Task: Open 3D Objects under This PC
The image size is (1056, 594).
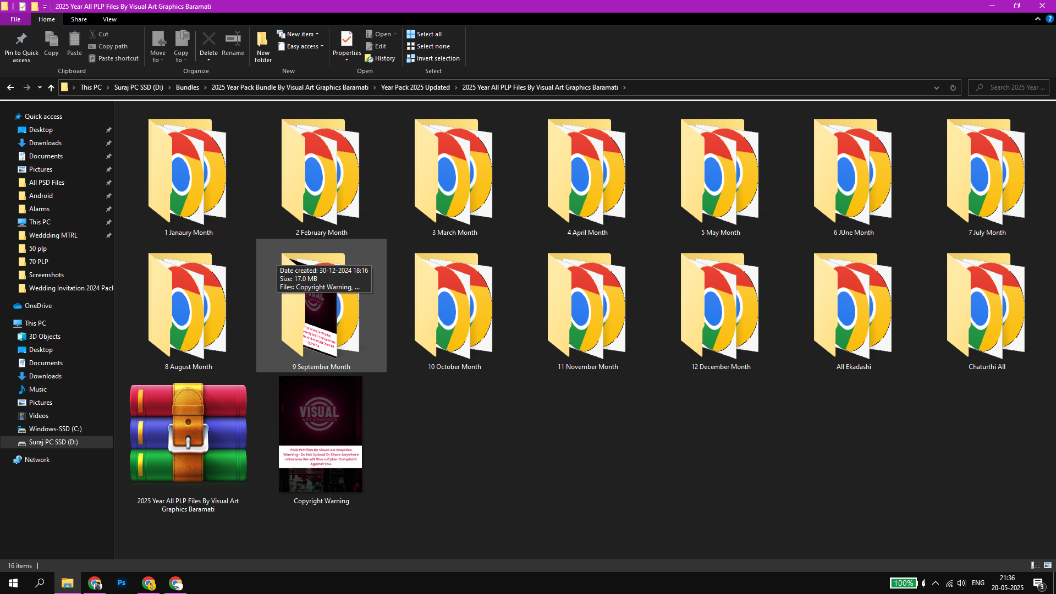Action: (x=45, y=337)
